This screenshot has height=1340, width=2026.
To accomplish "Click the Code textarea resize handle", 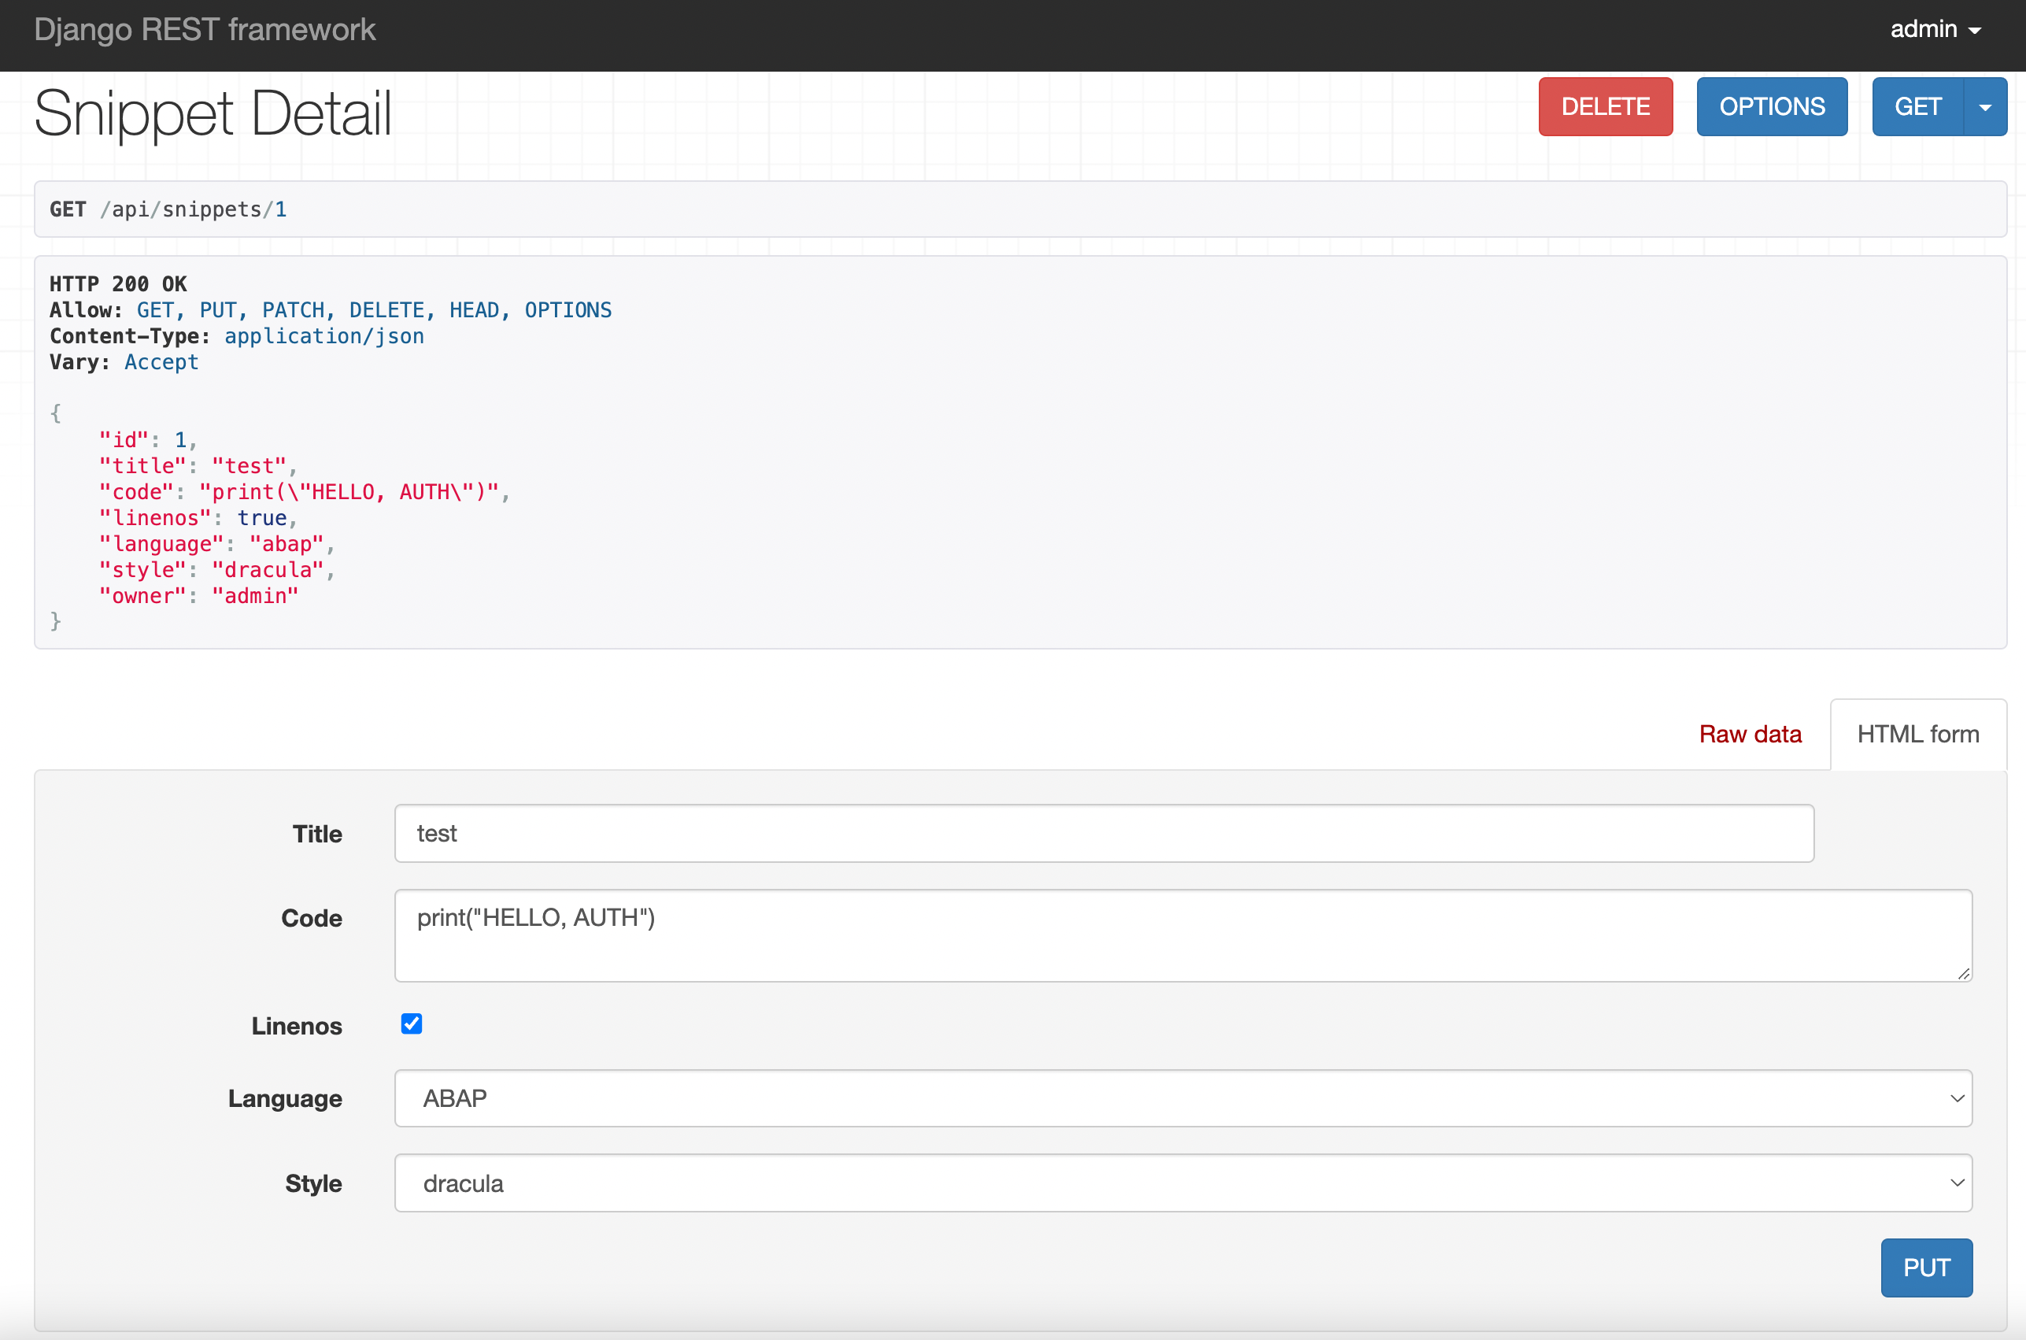I will 1964,973.
